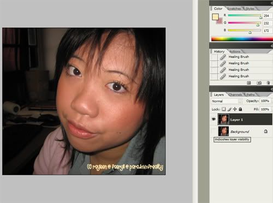273x203 pixels.
Task: Click the R channel slider handle
Action: pyautogui.click(x=260, y=17)
